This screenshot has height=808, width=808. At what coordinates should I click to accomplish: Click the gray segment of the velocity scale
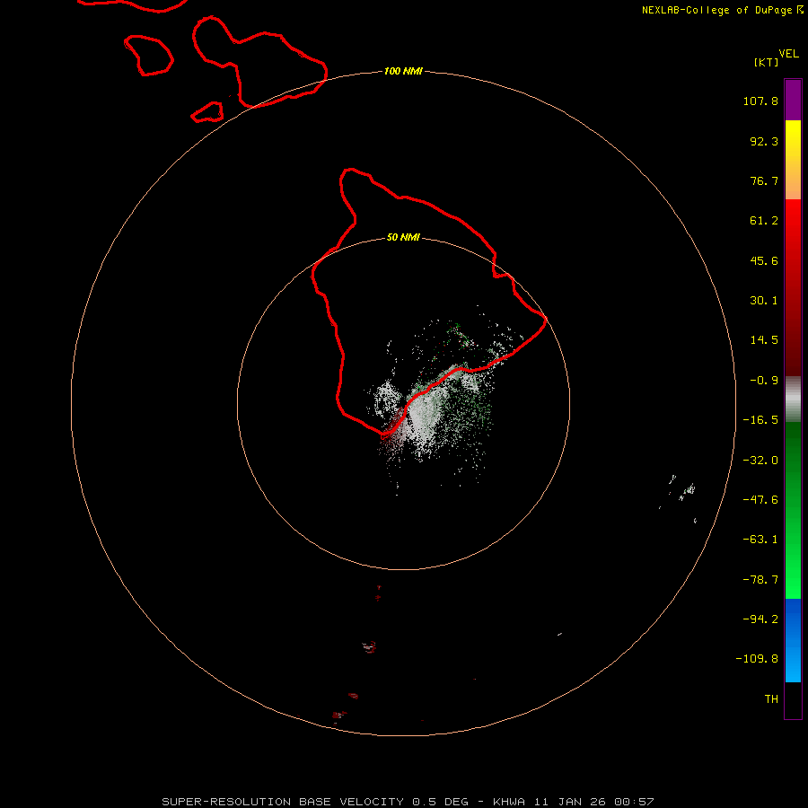click(793, 400)
